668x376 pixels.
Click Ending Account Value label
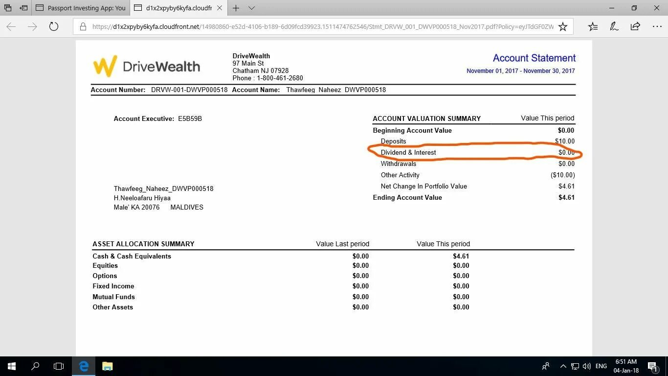point(407,197)
